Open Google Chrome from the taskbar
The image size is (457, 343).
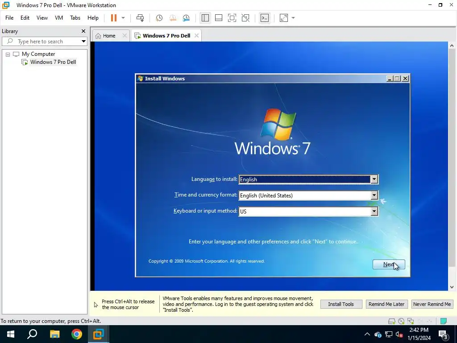pos(77,334)
